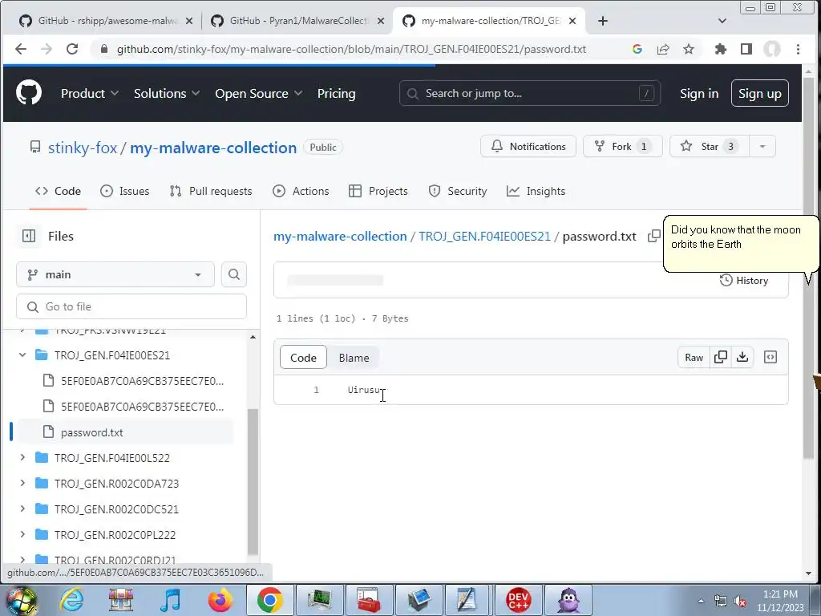
Task: Expand the TROJ_GEN.F04IE00L522 folder
Action: [22, 458]
